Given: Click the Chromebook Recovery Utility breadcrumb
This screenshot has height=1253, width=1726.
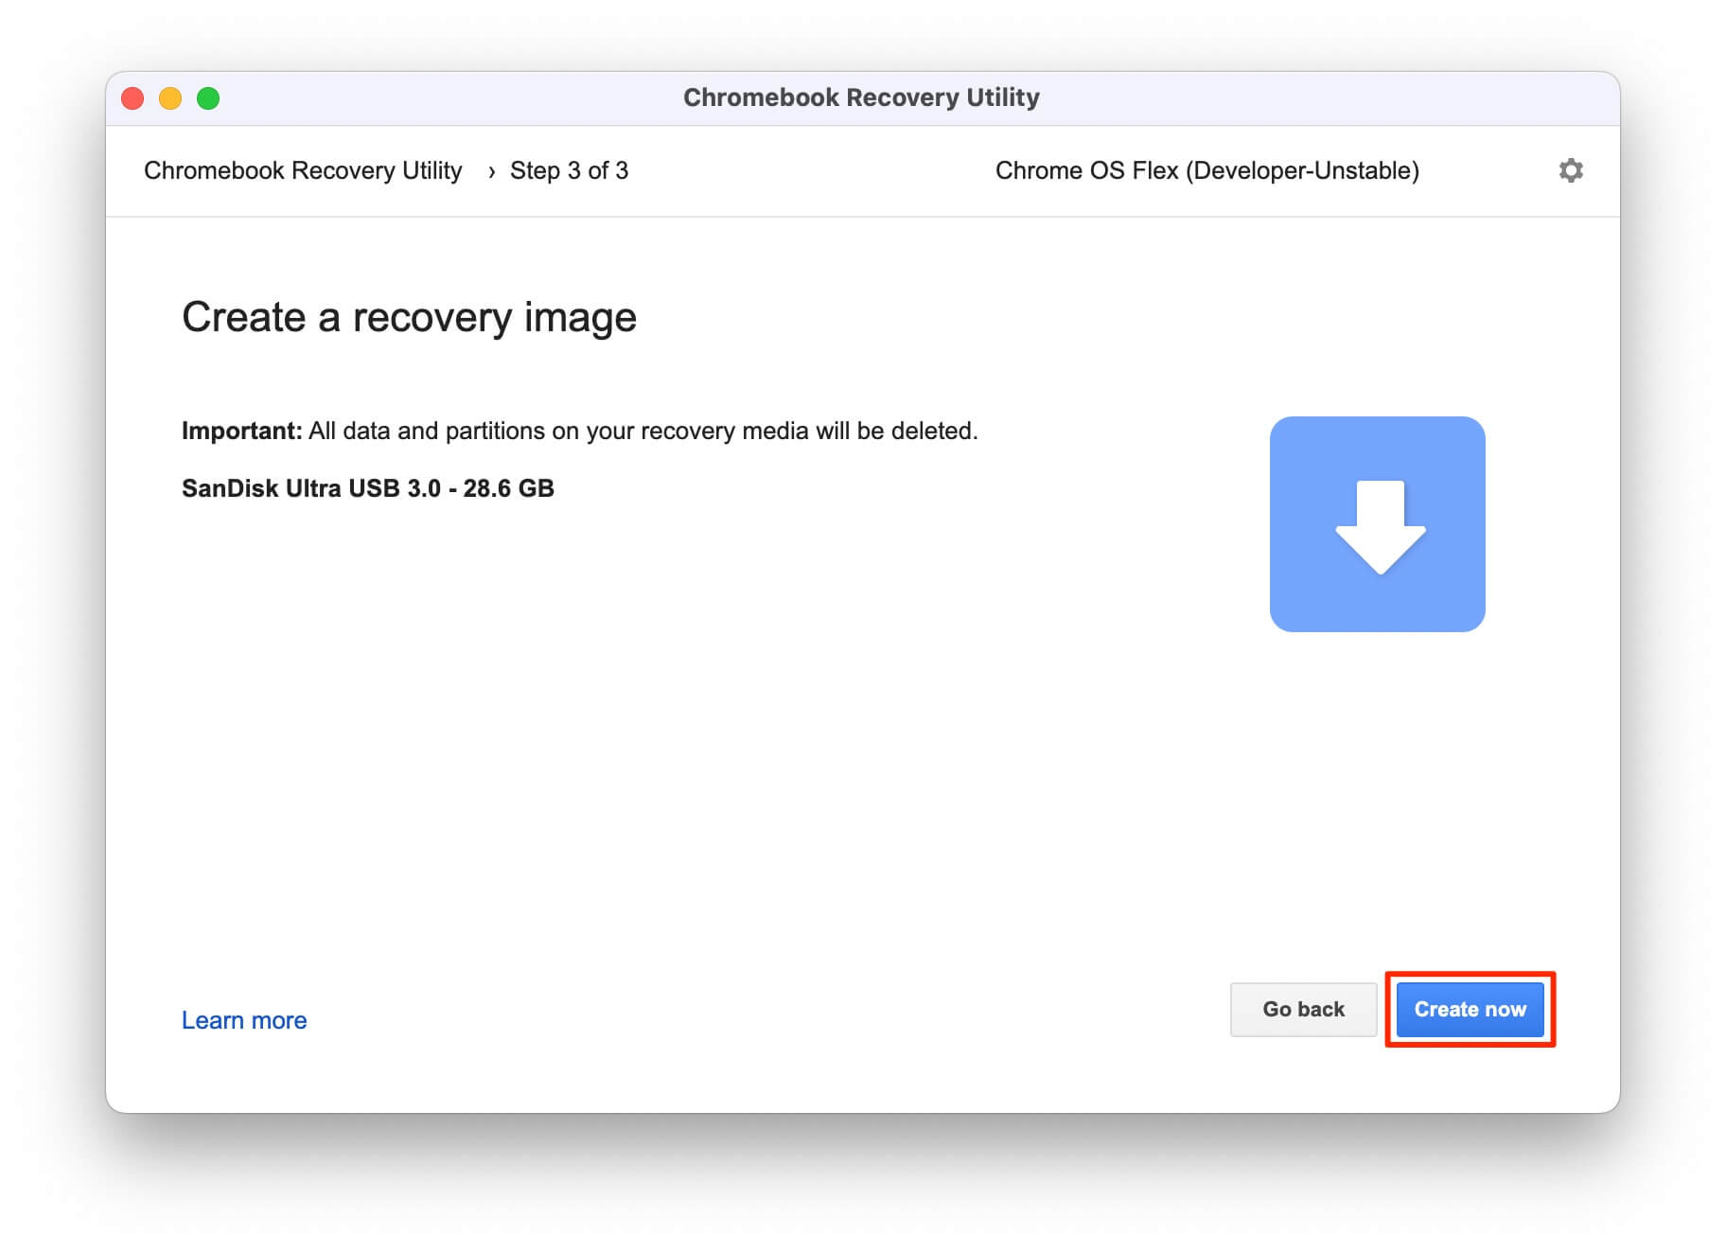Looking at the screenshot, I should pos(303,171).
